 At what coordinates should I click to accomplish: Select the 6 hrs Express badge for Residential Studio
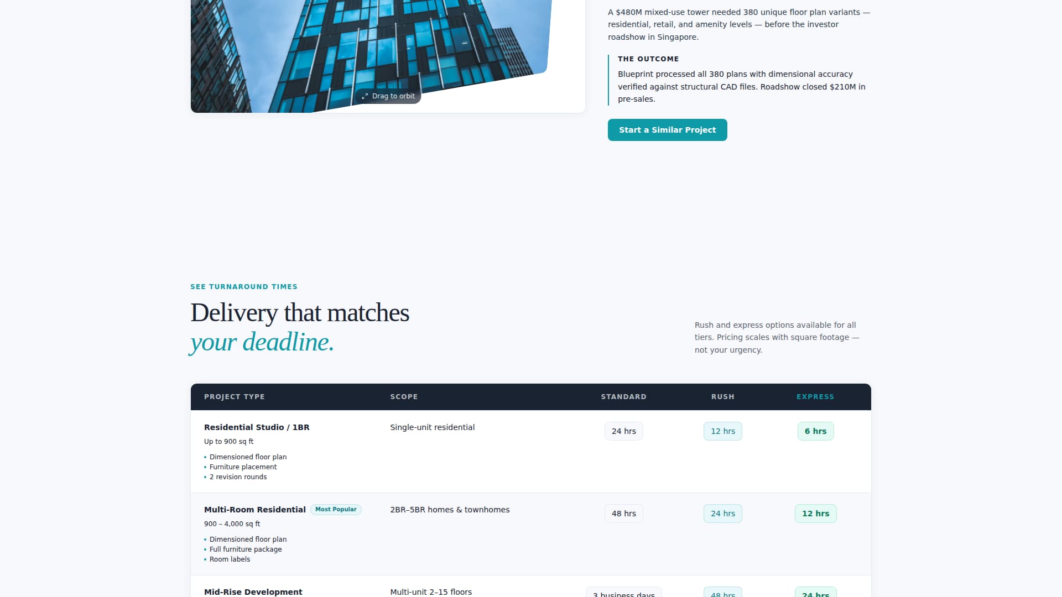pos(815,431)
